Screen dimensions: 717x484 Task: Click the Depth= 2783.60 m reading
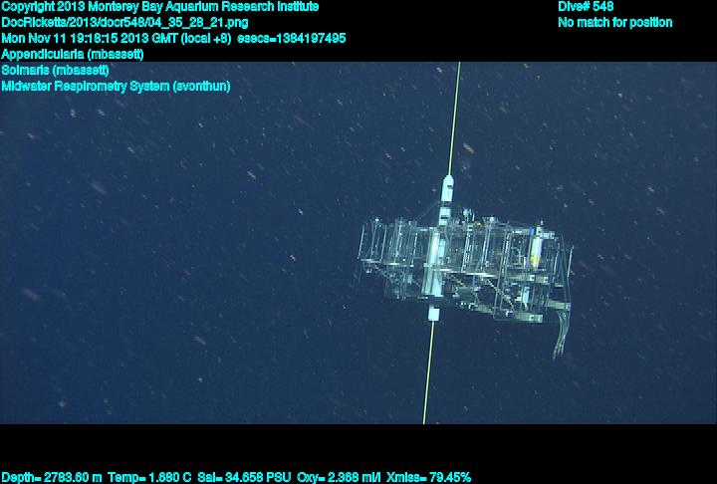click(x=52, y=478)
